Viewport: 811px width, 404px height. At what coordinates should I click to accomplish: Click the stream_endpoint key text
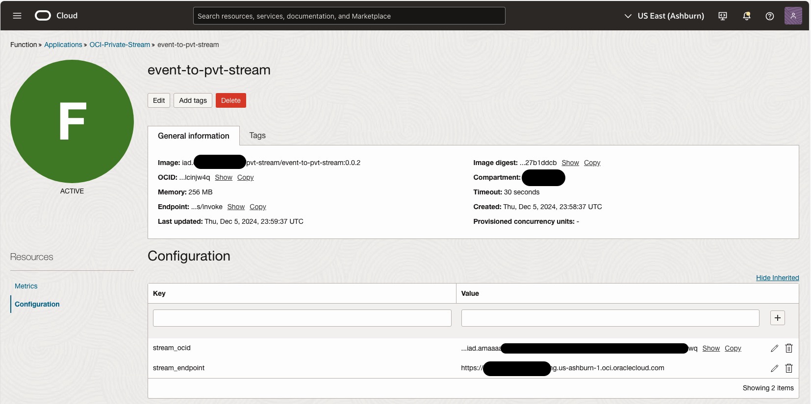coord(178,368)
